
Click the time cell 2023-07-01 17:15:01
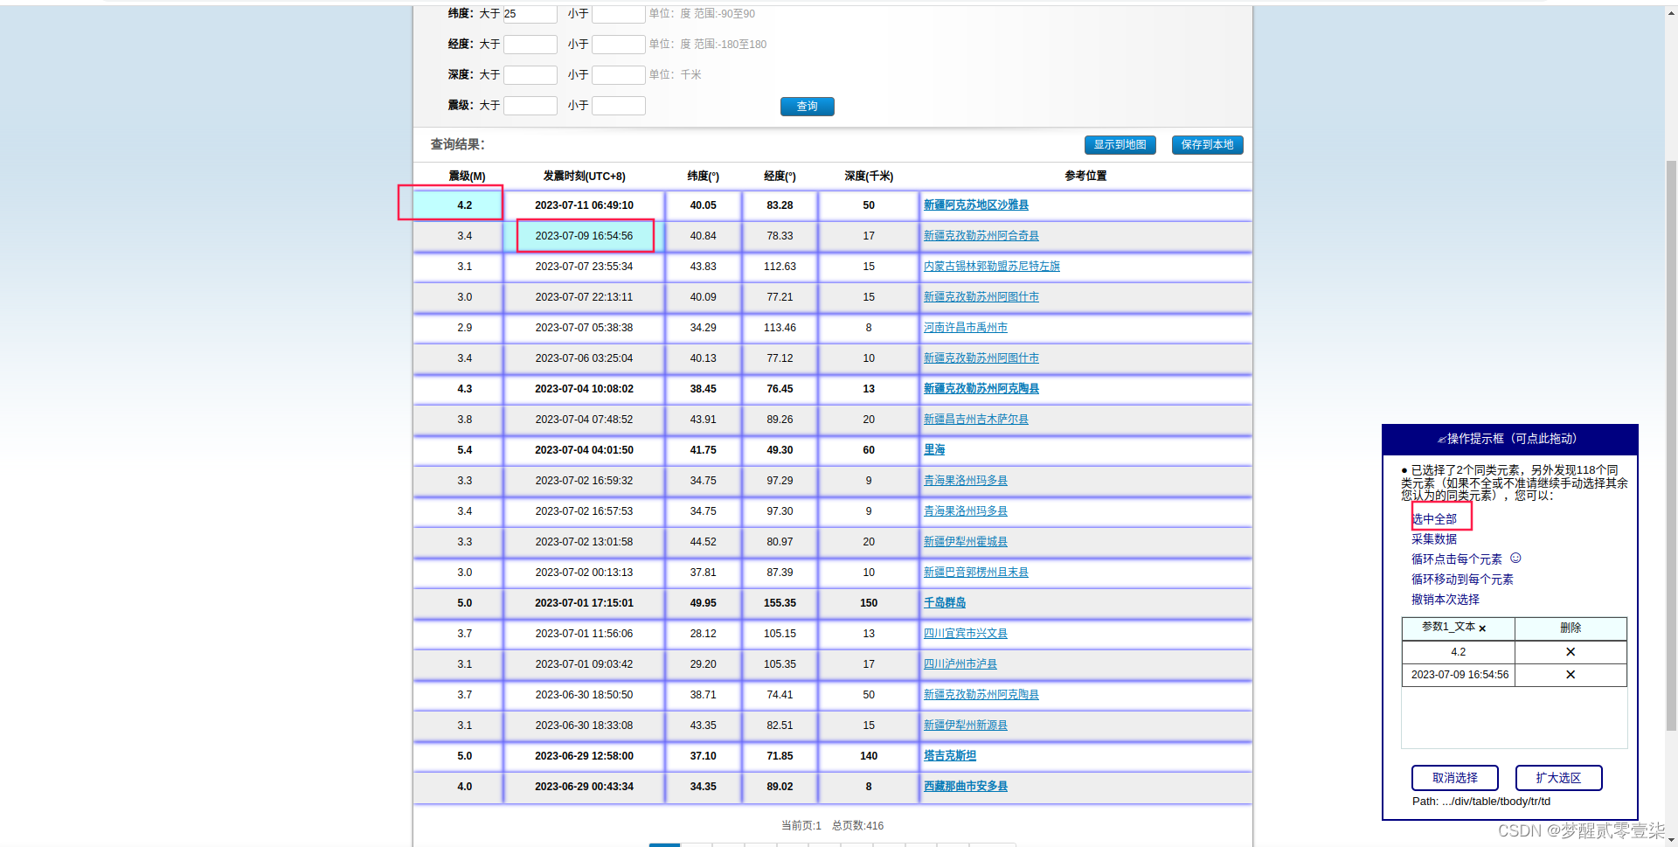584,603
